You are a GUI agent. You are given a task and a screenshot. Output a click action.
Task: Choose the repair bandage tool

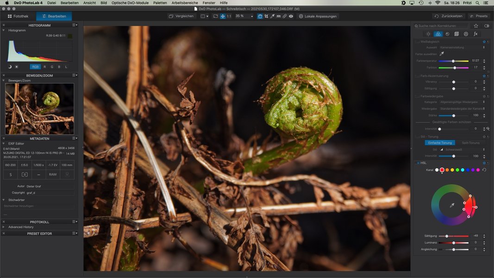pyautogui.click(x=285, y=16)
